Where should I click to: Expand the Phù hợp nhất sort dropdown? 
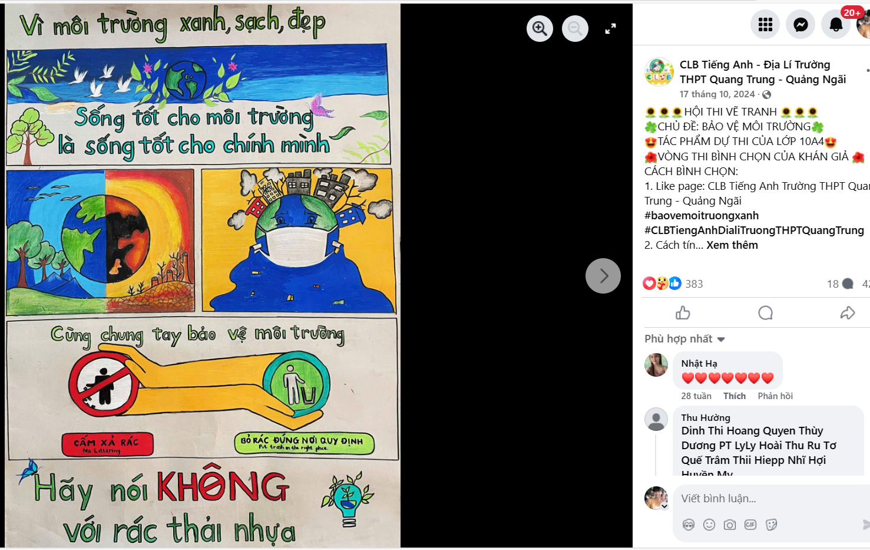click(x=685, y=339)
